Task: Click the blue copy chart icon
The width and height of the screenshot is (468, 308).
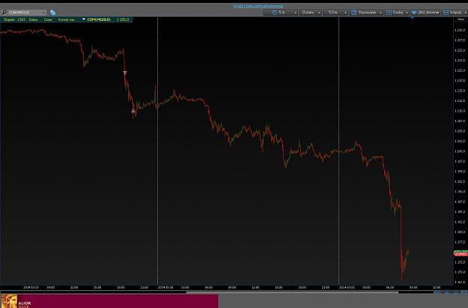Action: (x=53, y=13)
